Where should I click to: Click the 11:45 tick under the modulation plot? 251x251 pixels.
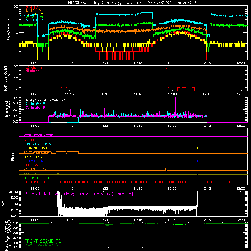tap(138, 126)
